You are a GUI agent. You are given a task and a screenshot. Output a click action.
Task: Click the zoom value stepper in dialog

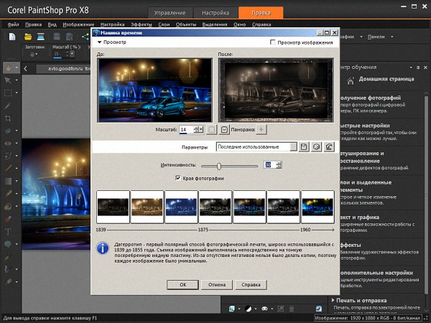pos(196,129)
